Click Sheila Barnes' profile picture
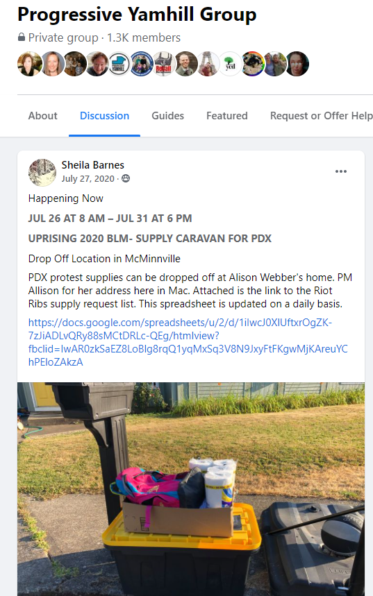The image size is (373, 596). click(42, 172)
